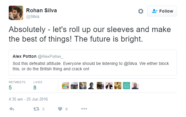Viewport: 186px width, 117px height.
Task: Follow Rohan Silva
Action: point(162,11)
